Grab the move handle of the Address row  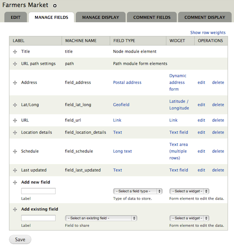coord(15,82)
